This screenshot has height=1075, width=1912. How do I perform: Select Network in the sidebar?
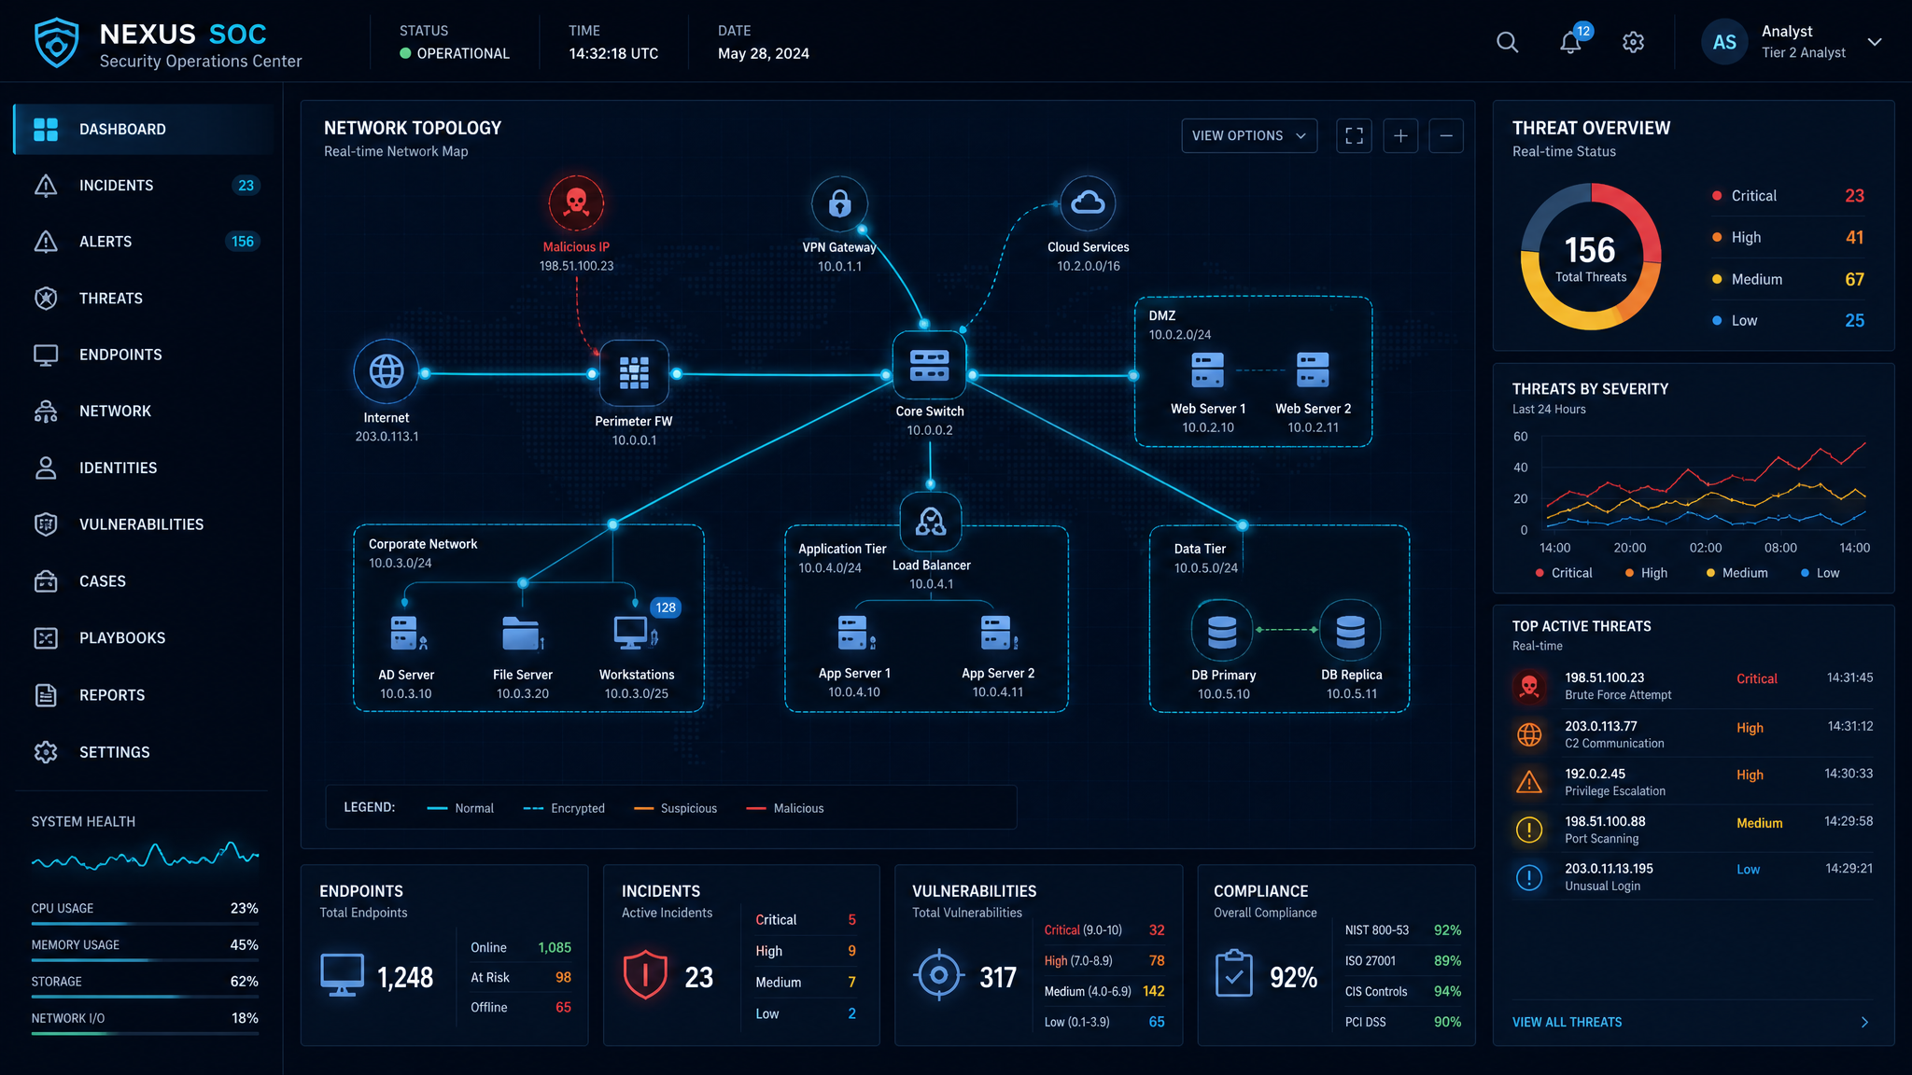[x=144, y=412]
